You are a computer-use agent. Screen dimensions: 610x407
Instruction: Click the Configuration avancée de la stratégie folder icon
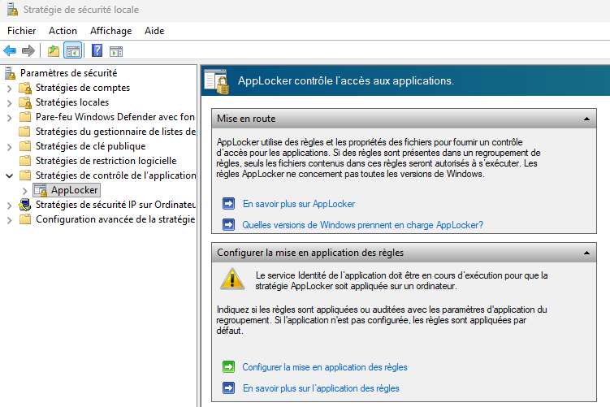pos(25,219)
